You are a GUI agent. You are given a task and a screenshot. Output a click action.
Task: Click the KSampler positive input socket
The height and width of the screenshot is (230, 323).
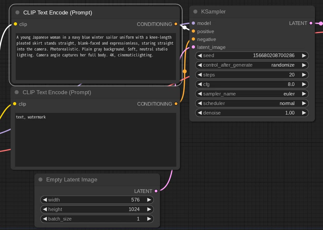(x=193, y=31)
